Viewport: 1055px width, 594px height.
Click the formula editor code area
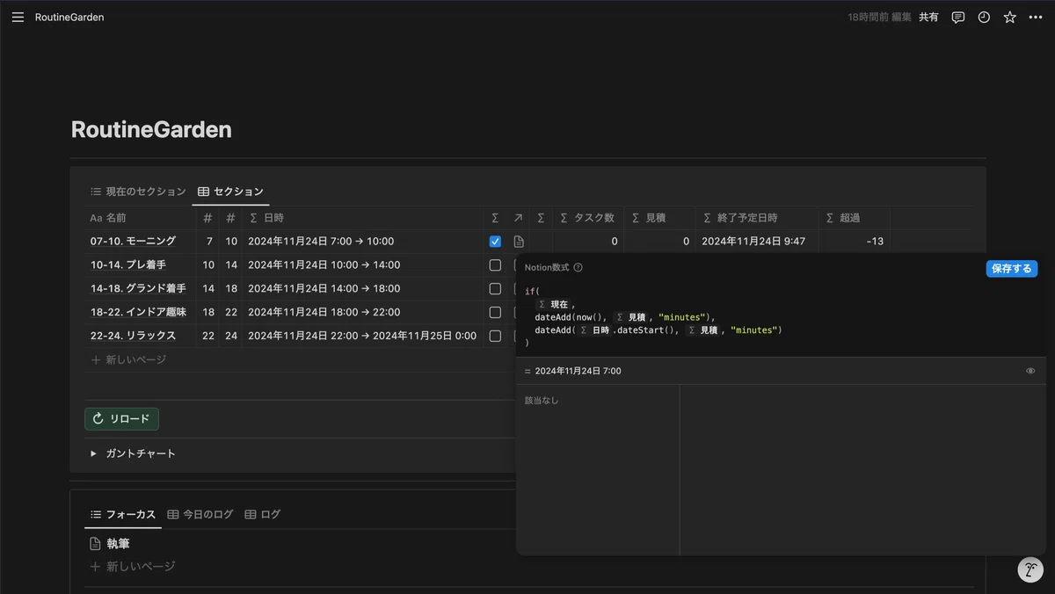(x=781, y=316)
